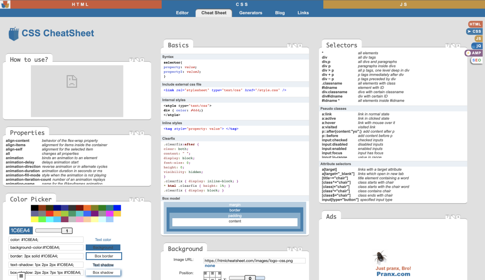Collapse the Selectors panel with its minimize icon
Image resolution: width=485 pixels, height=280 pixels.
pyautogui.click(x=453, y=46)
